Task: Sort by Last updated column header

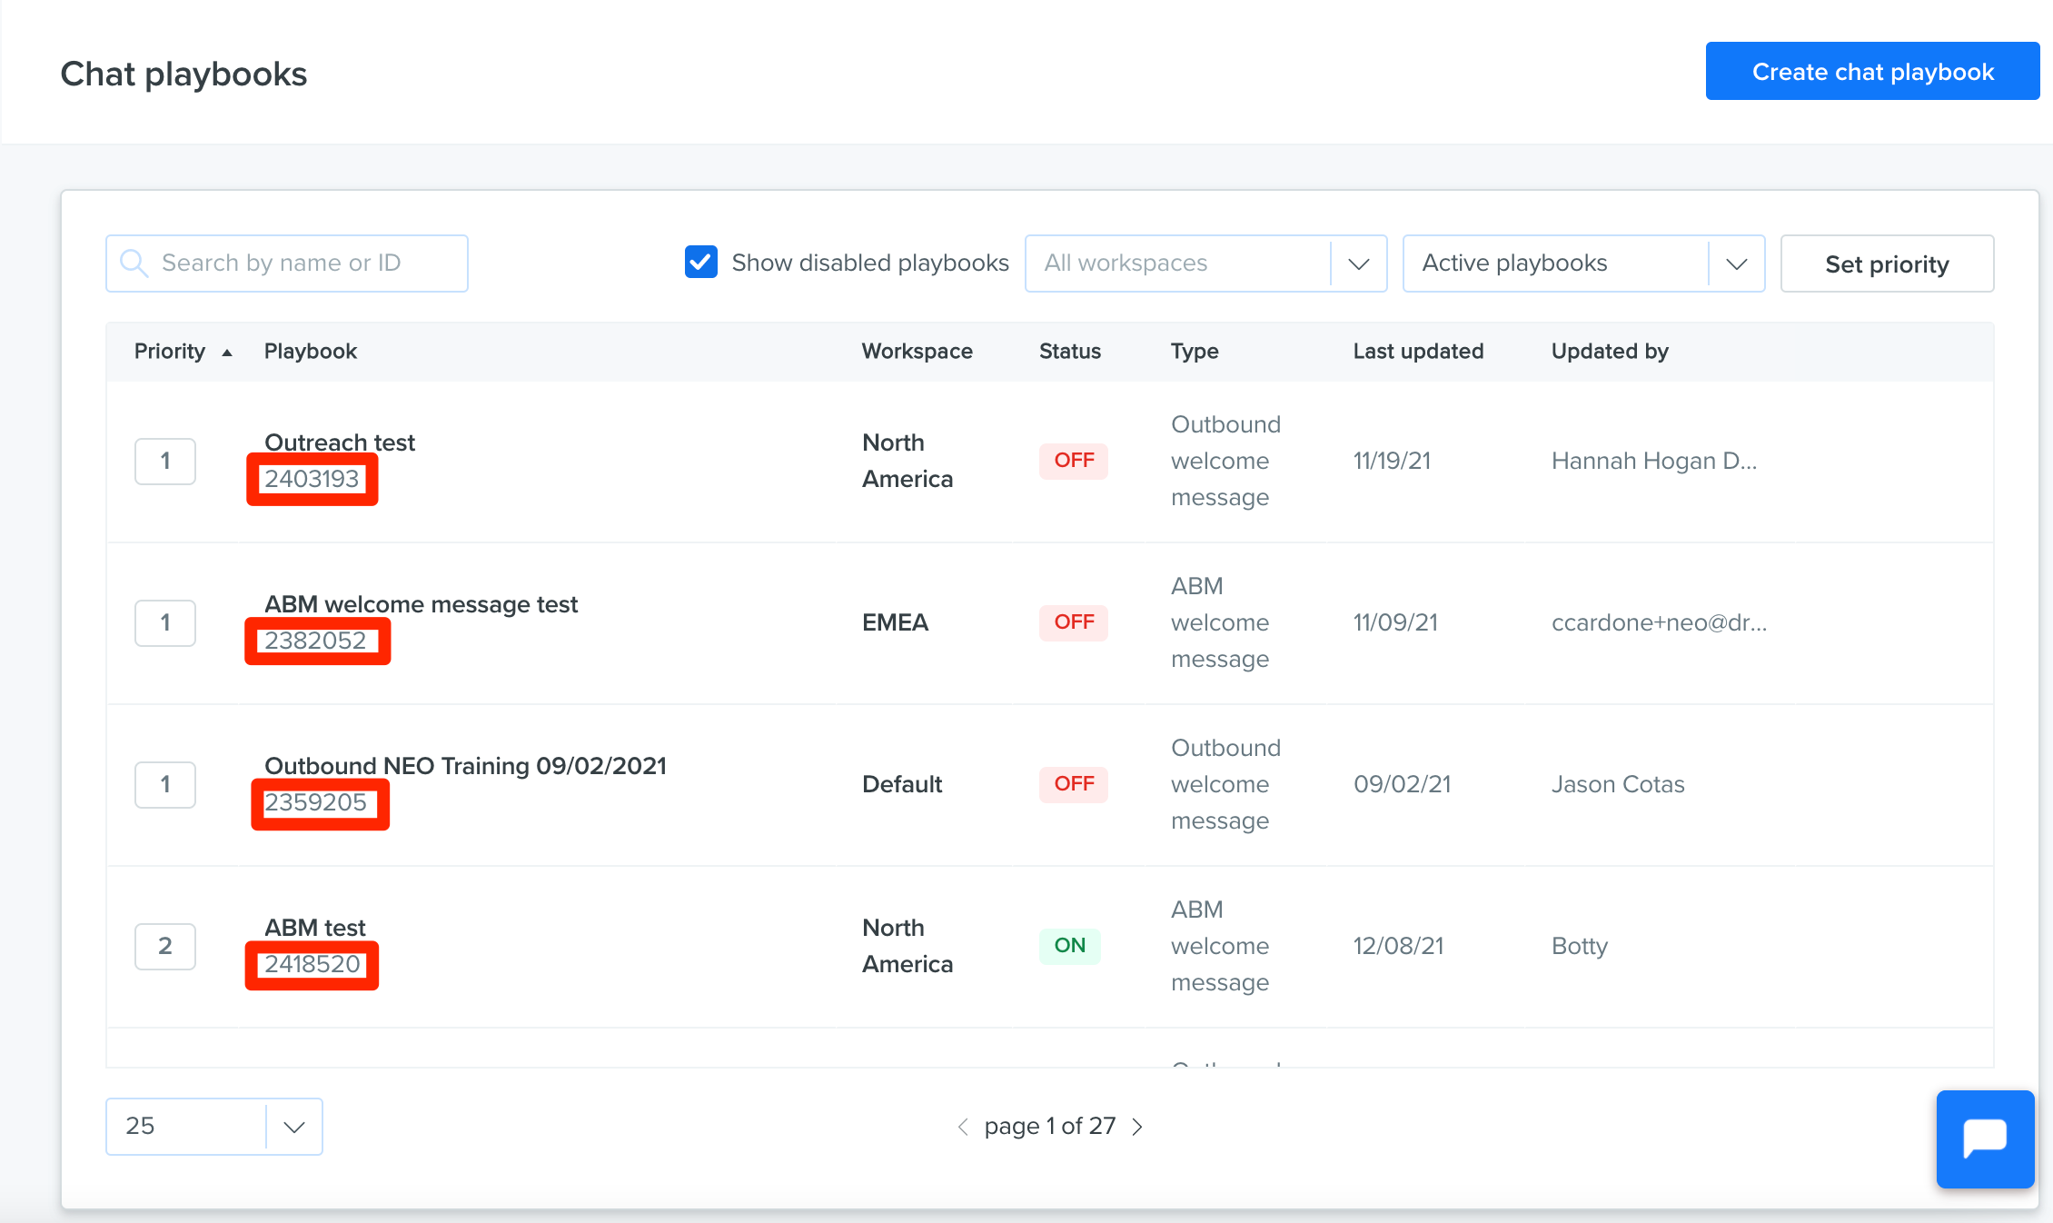Action: (1418, 352)
